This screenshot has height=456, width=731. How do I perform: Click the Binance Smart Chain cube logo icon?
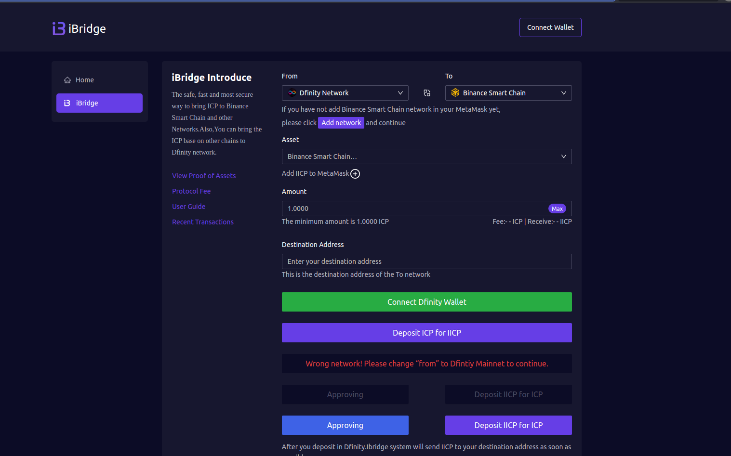pyautogui.click(x=455, y=93)
